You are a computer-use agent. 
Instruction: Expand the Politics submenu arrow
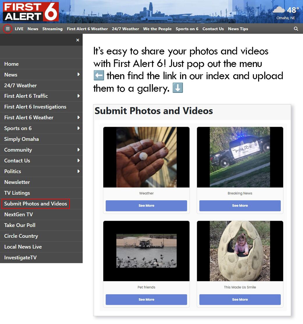click(79, 171)
